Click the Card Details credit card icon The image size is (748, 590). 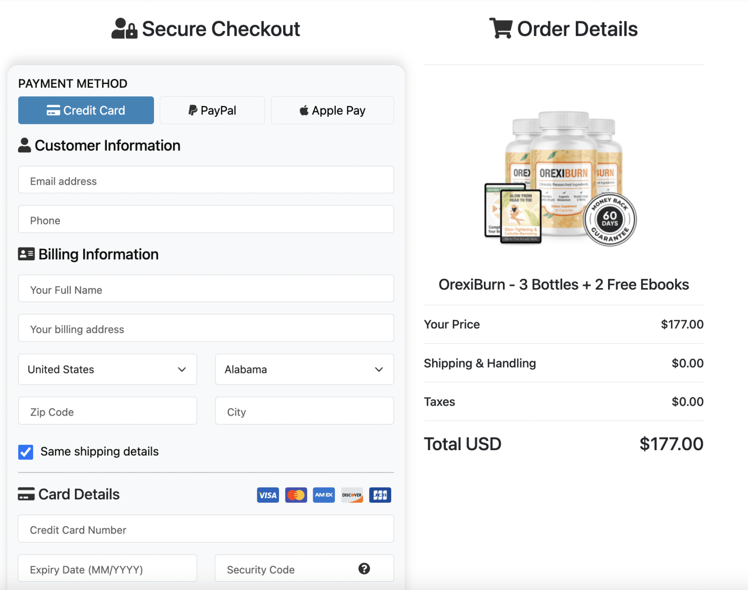pos(26,494)
